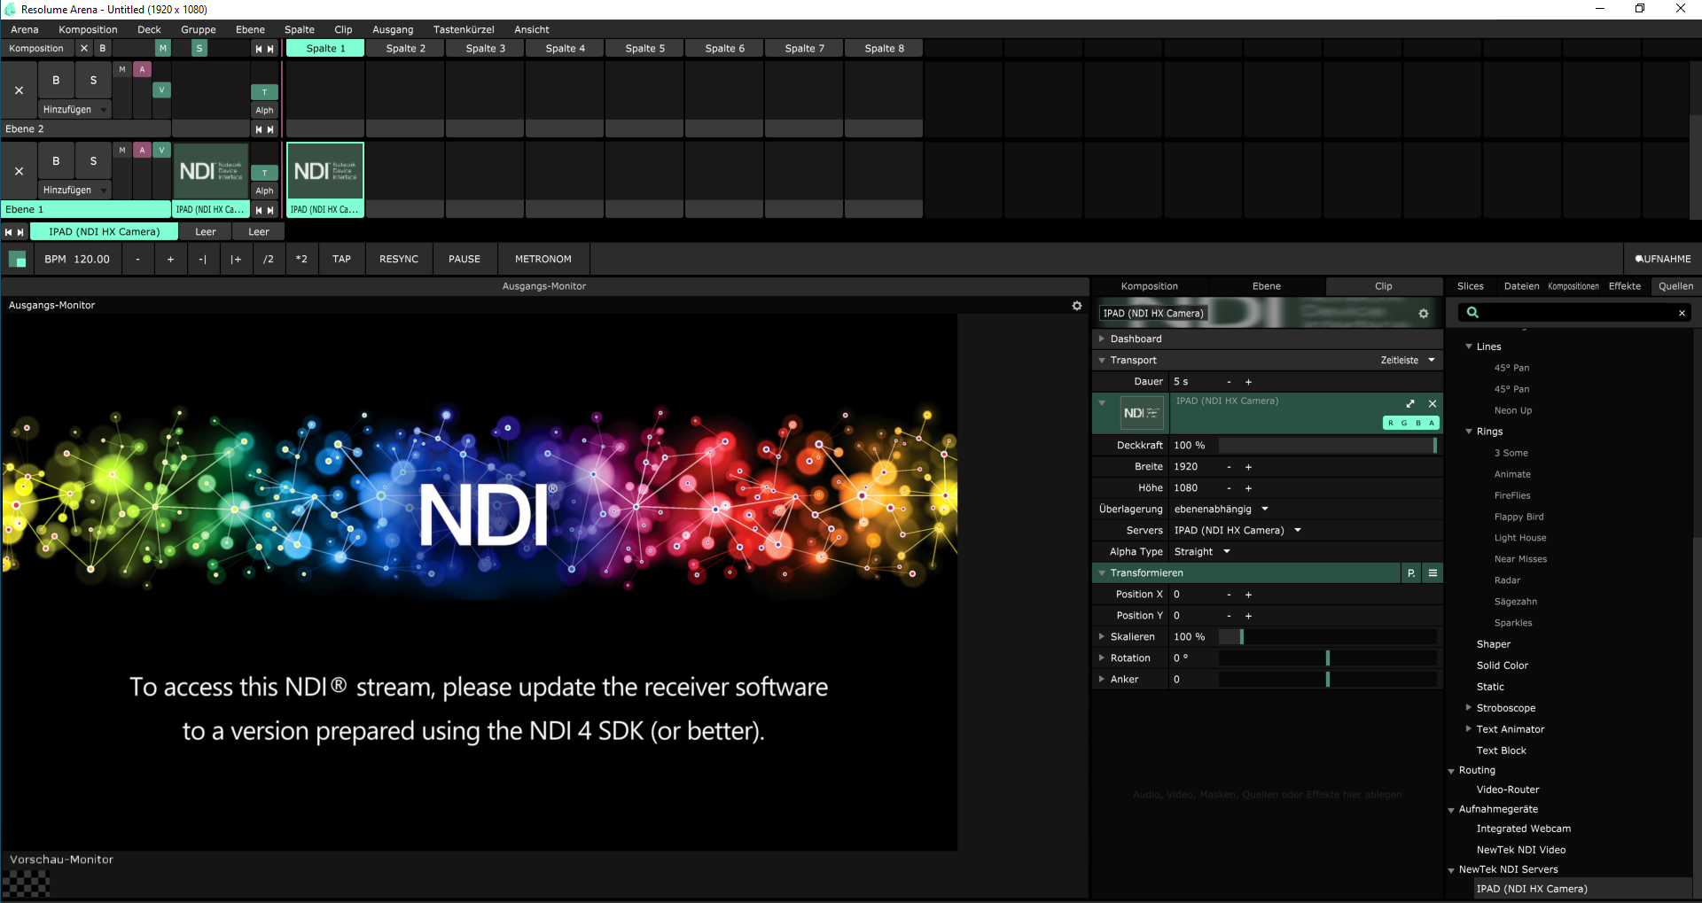Image resolution: width=1702 pixels, height=903 pixels.
Task: Toggle Bypass B on Ebene 1
Action: 56,161
